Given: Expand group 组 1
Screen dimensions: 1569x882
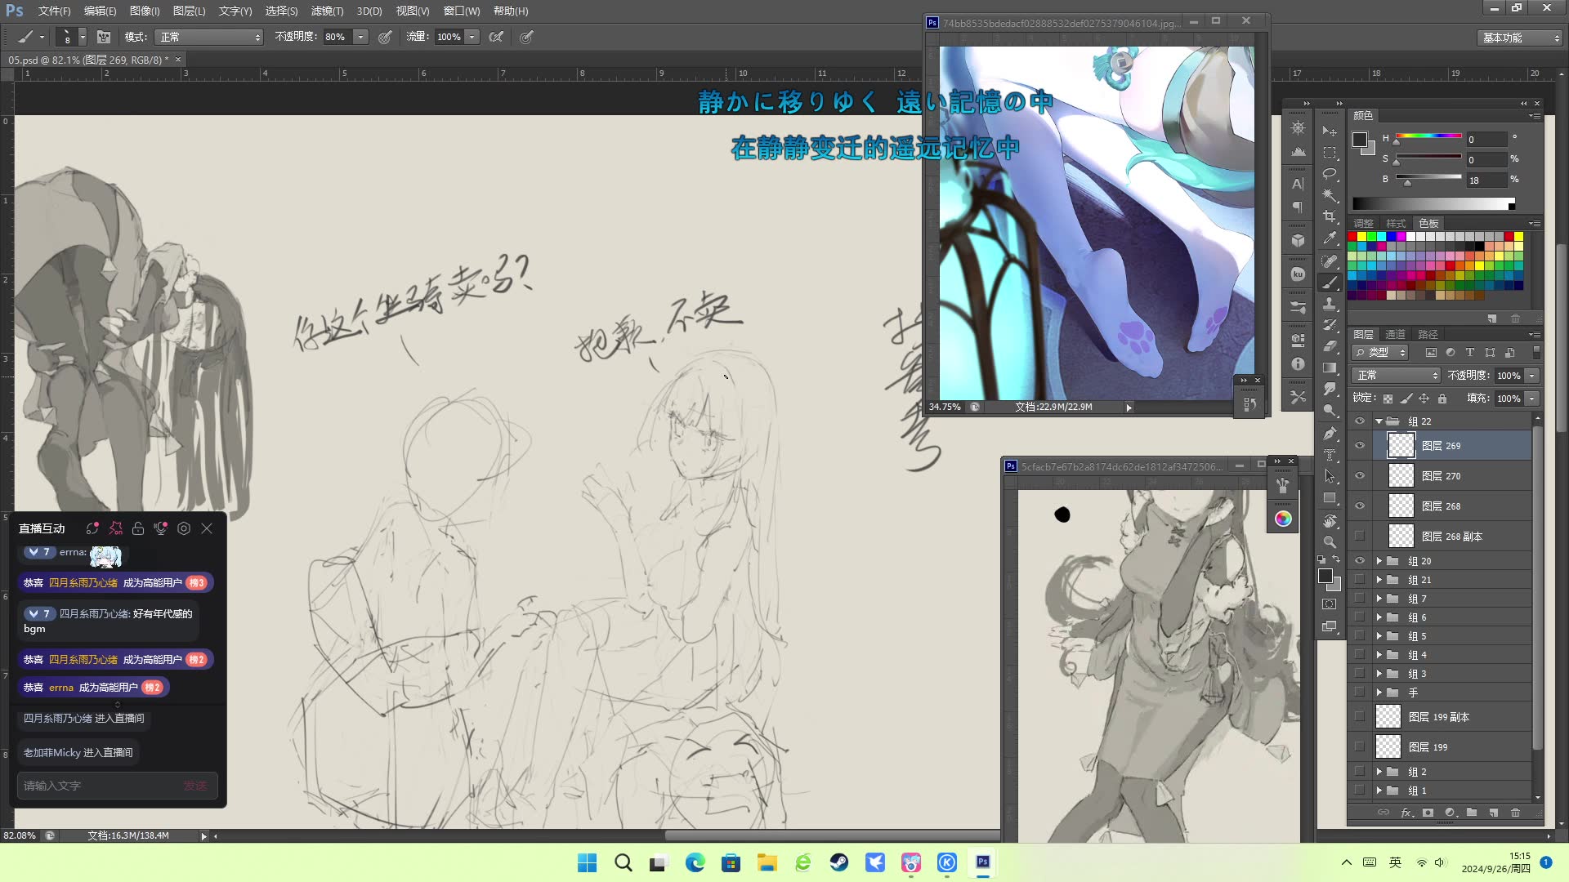Looking at the screenshot, I should (1379, 791).
